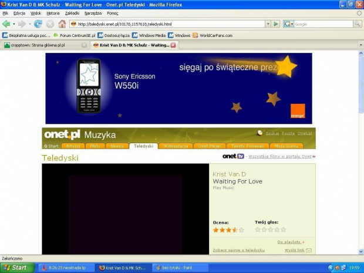The height and width of the screenshot is (273, 364).
Task: Click the browser Back arrow button
Action: 6,24
